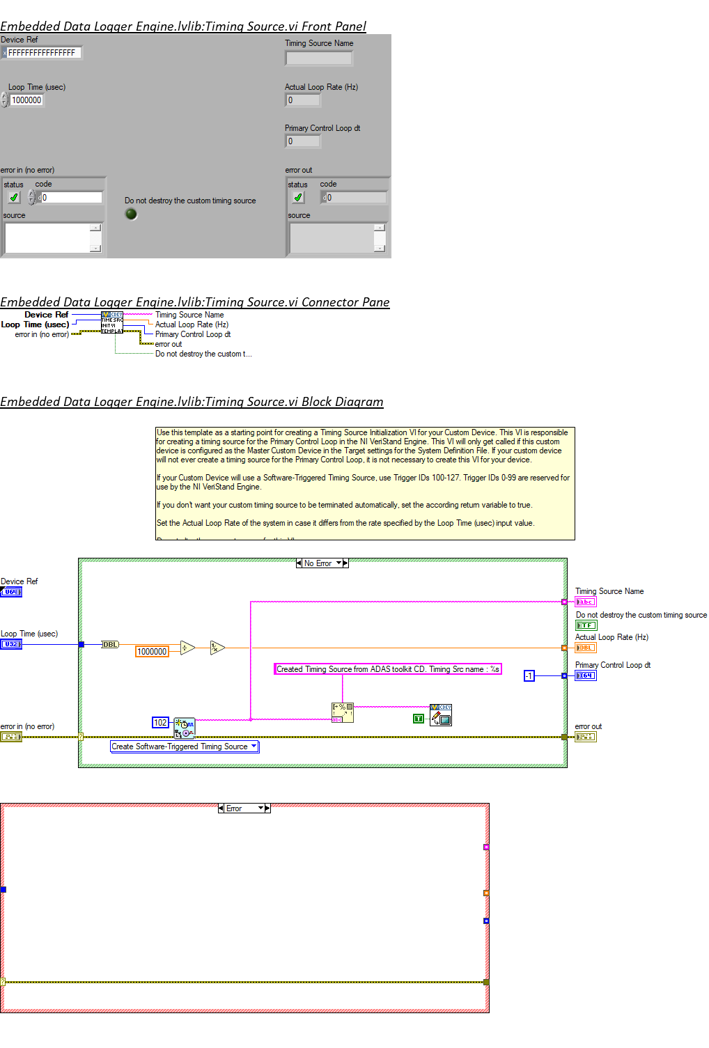Click error in source scrollbar up arrow
The height and width of the screenshot is (1048, 709).
[95, 227]
